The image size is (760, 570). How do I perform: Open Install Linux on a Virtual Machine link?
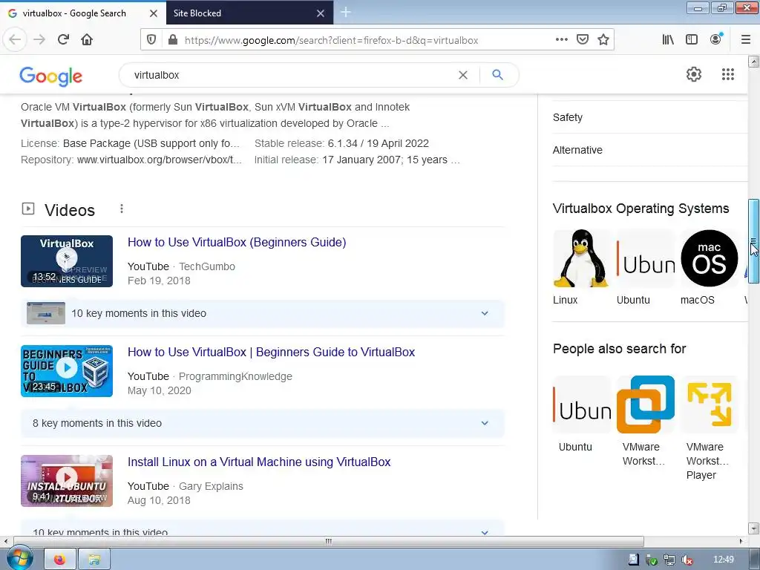259,462
